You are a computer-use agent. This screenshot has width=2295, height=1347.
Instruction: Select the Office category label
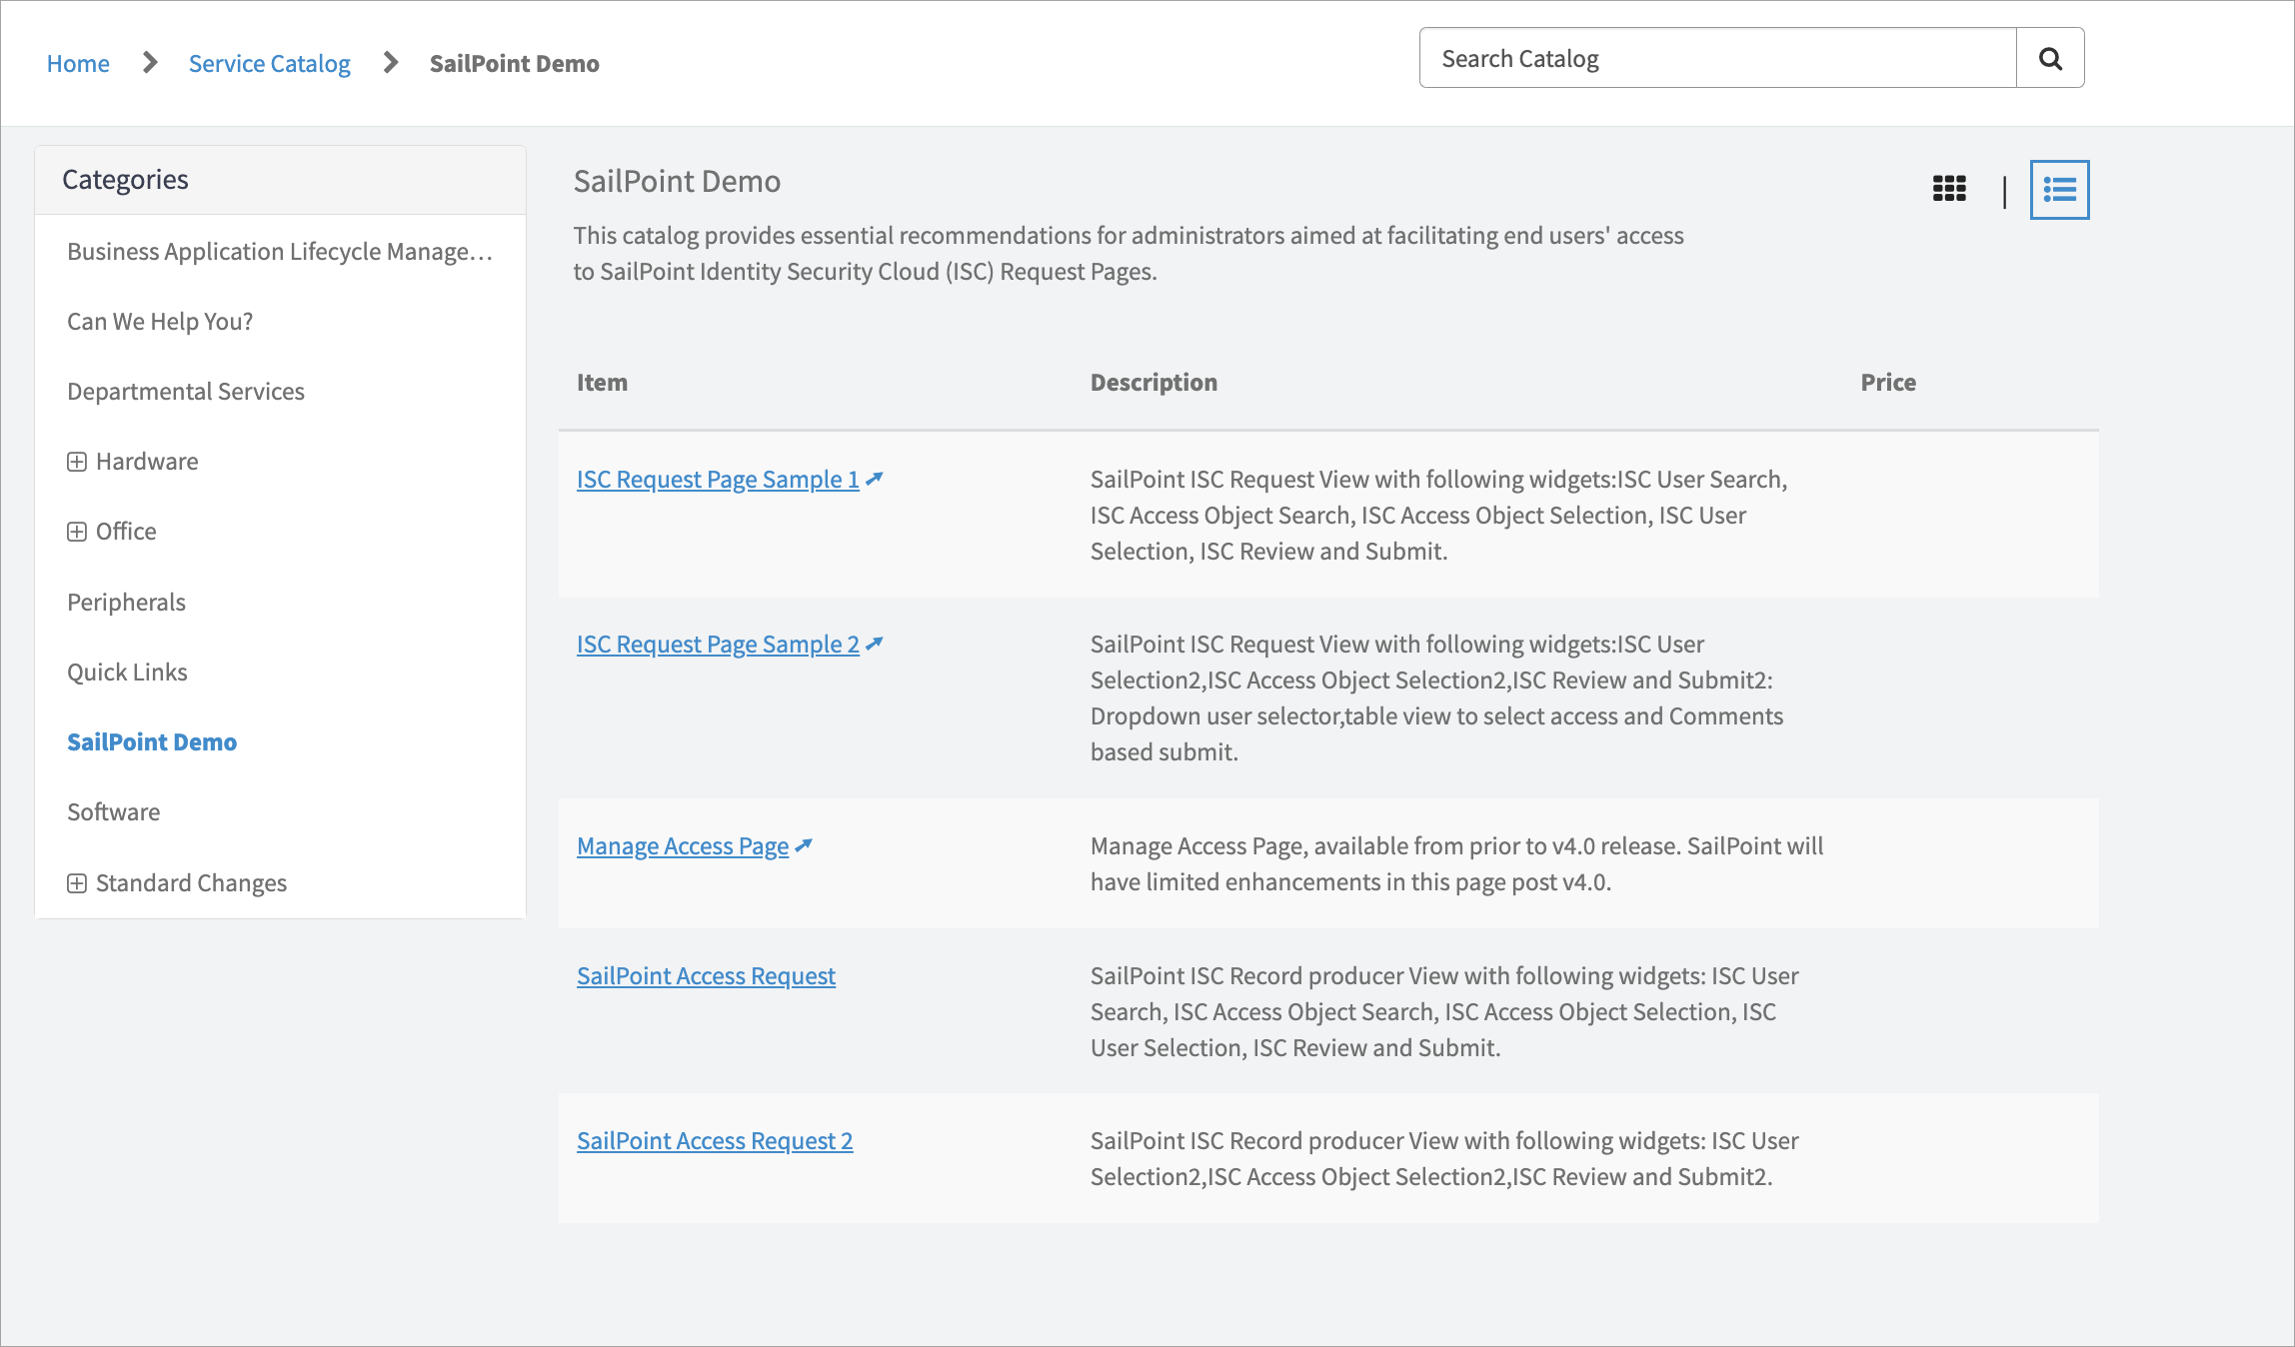click(126, 531)
